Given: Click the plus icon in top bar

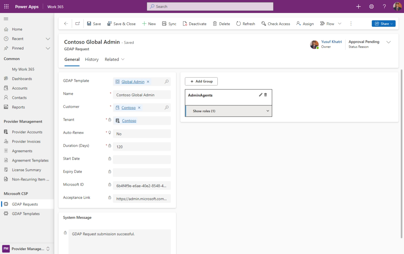Looking at the screenshot, I should point(359,6).
